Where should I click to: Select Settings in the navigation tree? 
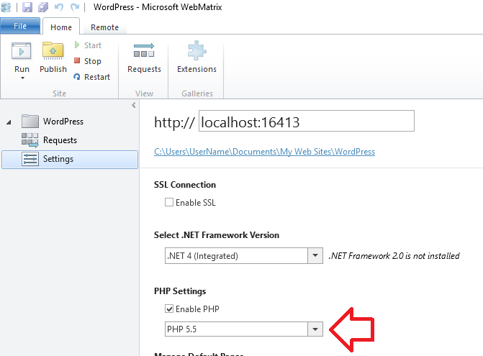click(70, 160)
